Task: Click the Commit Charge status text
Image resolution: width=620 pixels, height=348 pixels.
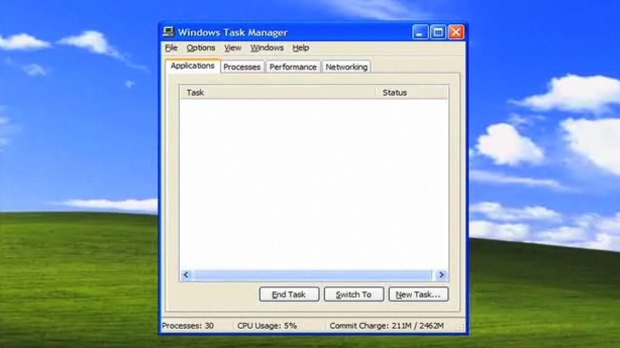Action: (386, 326)
